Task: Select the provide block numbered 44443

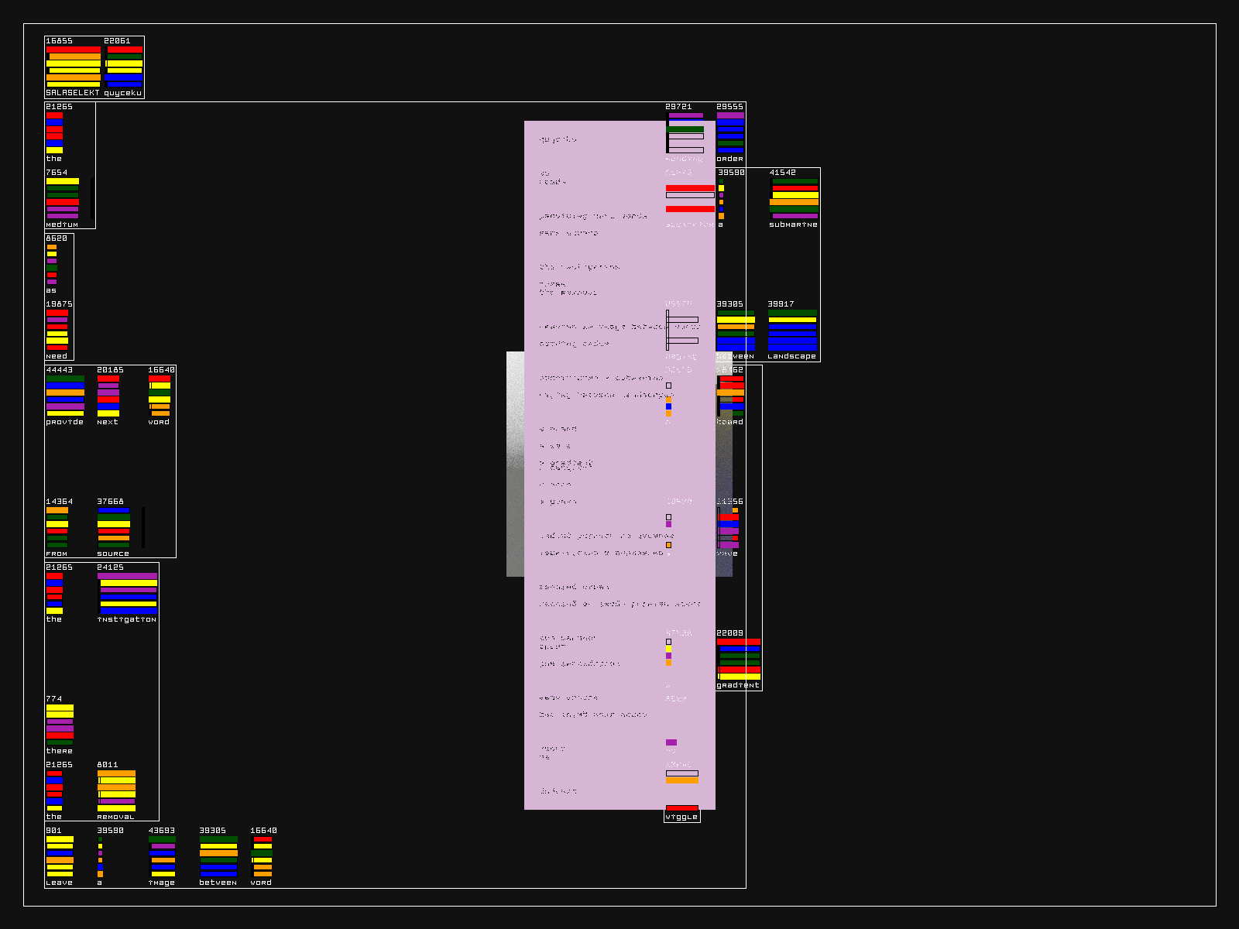Action: pyautogui.click(x=65, y=396)
